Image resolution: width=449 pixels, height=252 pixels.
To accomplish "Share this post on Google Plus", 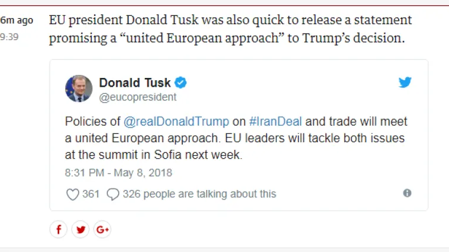I will pyautogui.click(x=102, y=230).
